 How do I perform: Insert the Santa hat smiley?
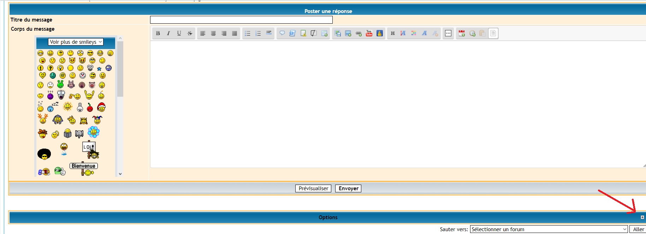(x=101, y=107)
